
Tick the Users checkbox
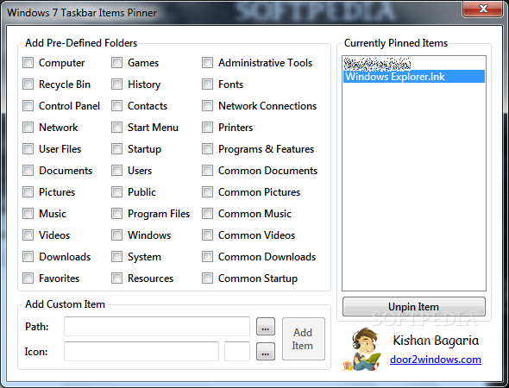click(x=116, y=171)
